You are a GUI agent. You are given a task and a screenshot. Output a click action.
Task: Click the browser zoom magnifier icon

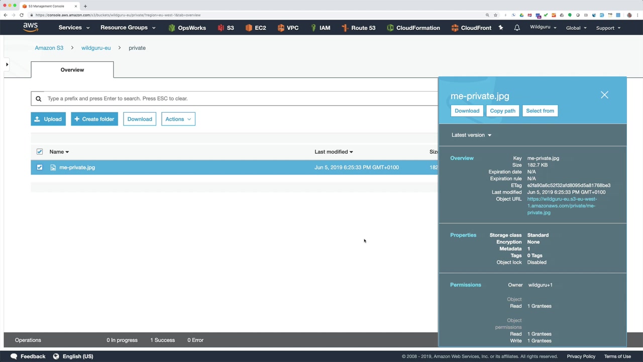[487, 15]
